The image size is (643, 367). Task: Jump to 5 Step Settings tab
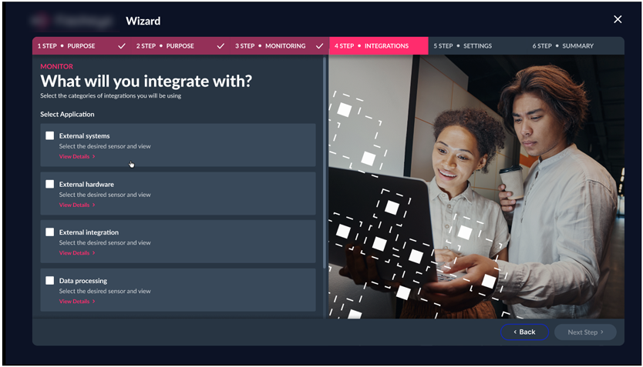[x=463, y=46]
